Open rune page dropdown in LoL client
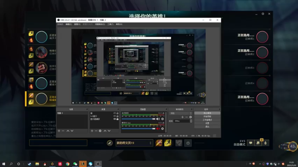Screen dimensions: 298x167 click(134, 143)
